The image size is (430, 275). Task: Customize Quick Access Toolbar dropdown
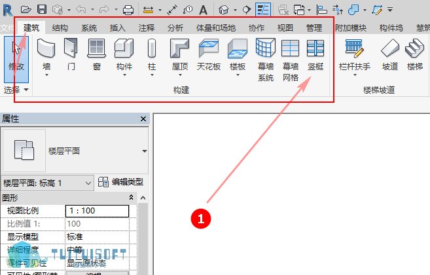(390, 10)
